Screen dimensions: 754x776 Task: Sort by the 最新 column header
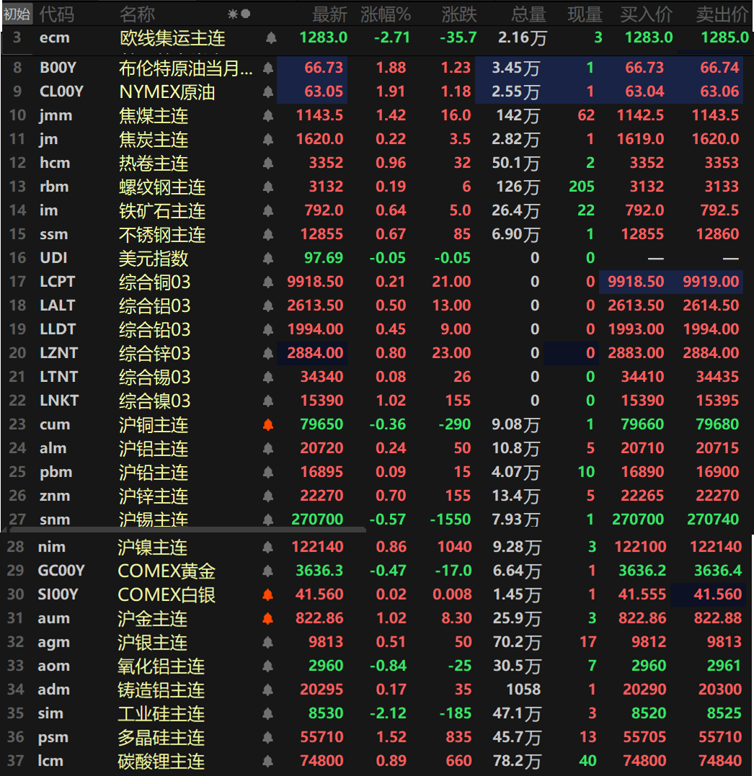pyautogui.click(x=329, y=14)
